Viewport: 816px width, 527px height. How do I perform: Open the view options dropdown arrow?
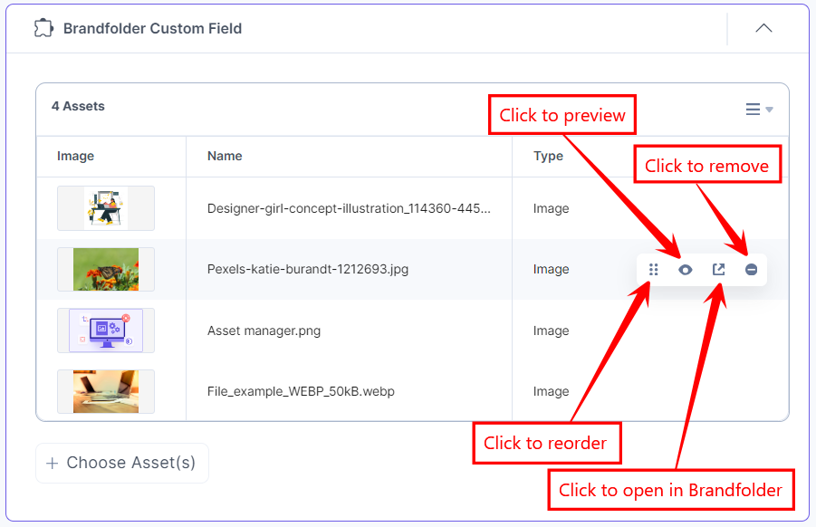769,109
